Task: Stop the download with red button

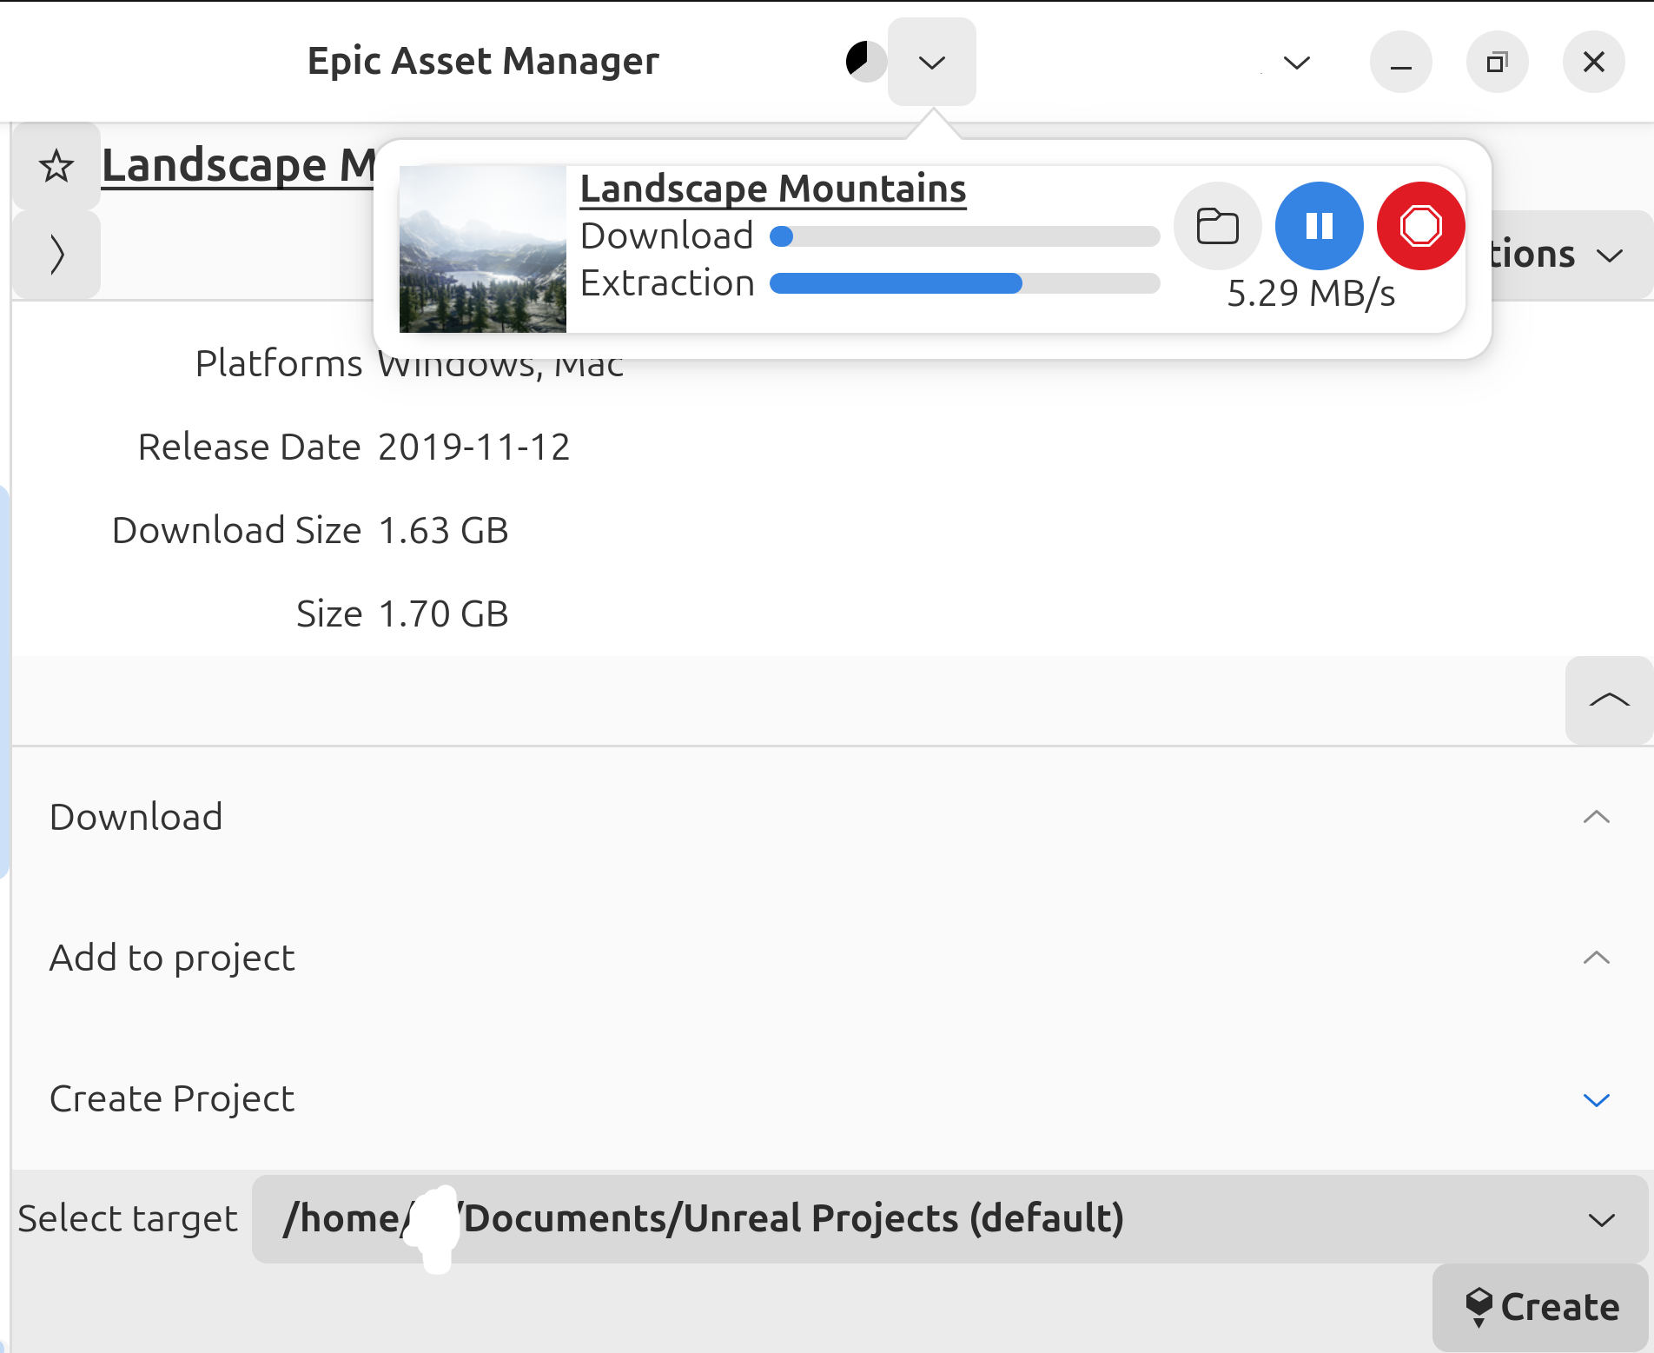Action: [1420, 226]
